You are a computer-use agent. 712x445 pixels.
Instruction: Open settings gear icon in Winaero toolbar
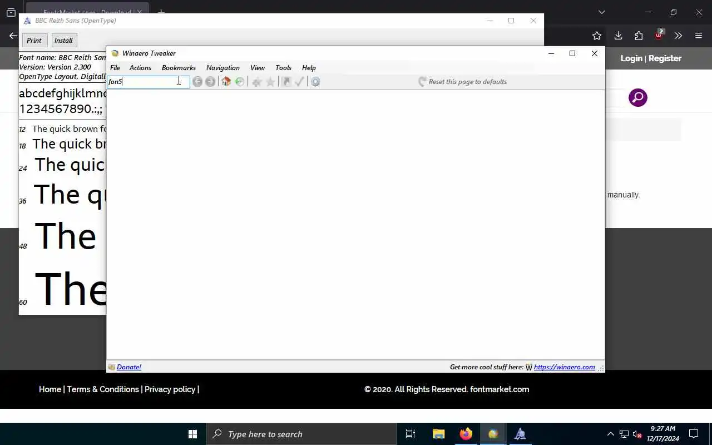(315, 82)
